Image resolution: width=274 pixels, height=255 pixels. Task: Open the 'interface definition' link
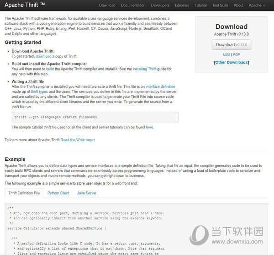[160, 86]
